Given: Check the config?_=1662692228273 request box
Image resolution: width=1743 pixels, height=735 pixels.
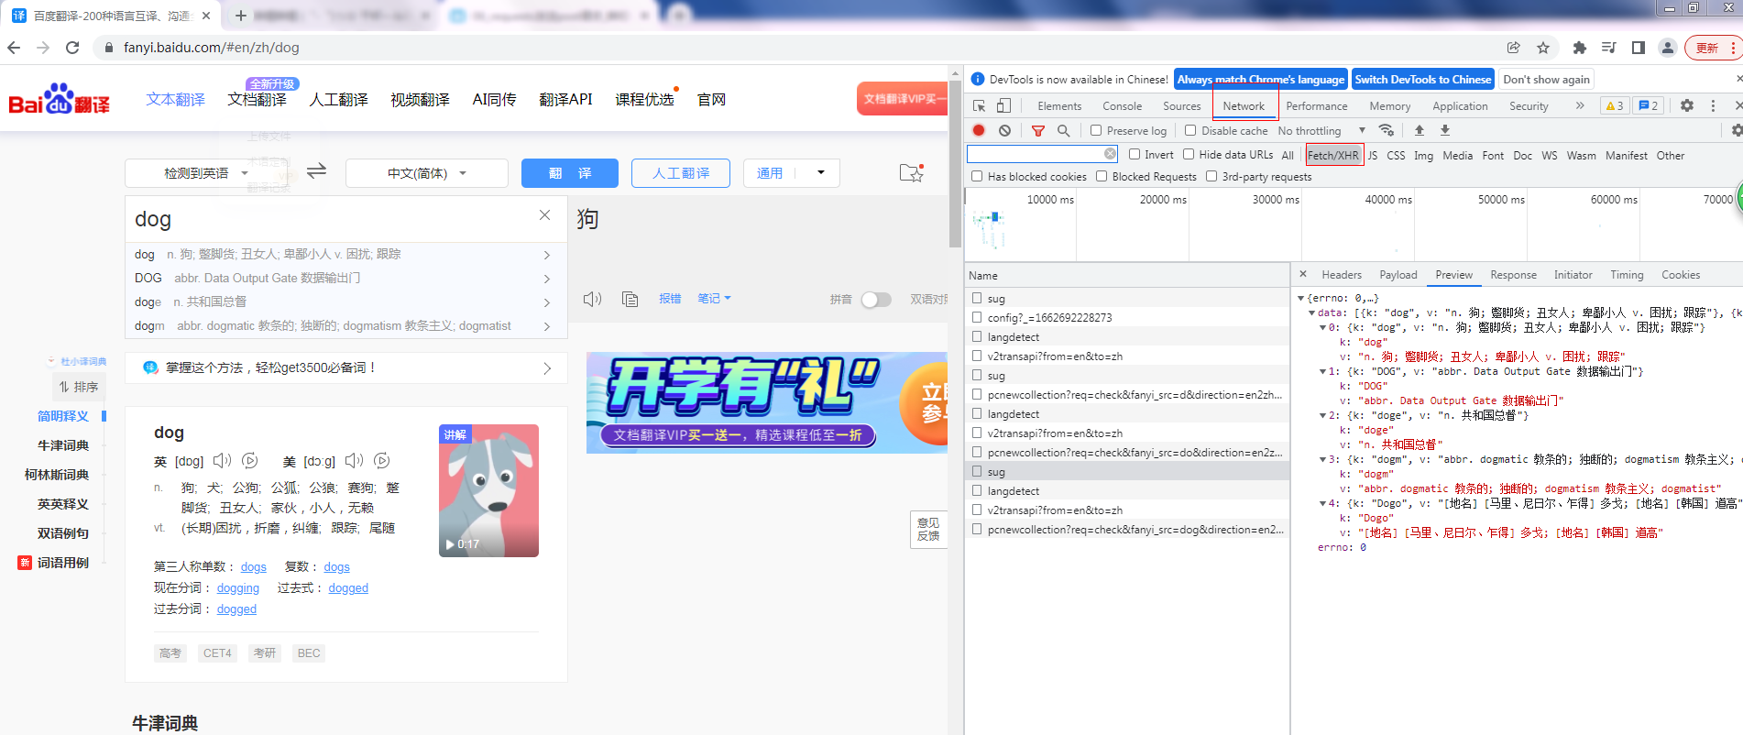Looking at the screenshot, I should coord(977,317).
